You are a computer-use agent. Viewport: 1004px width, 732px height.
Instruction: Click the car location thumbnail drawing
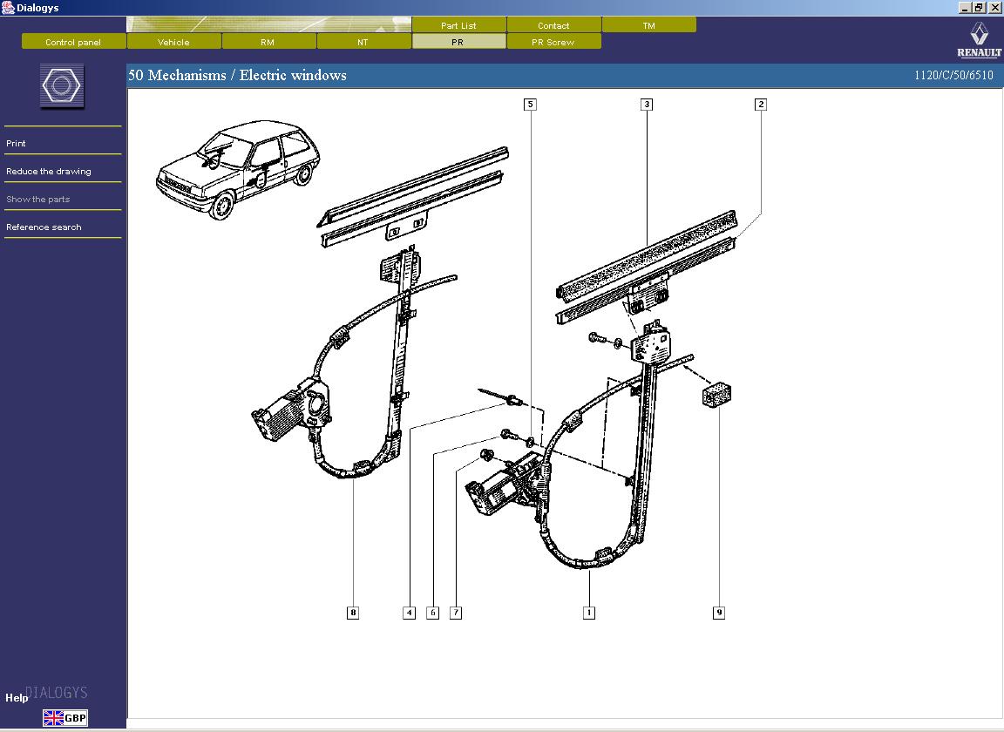tap(238, 168)
